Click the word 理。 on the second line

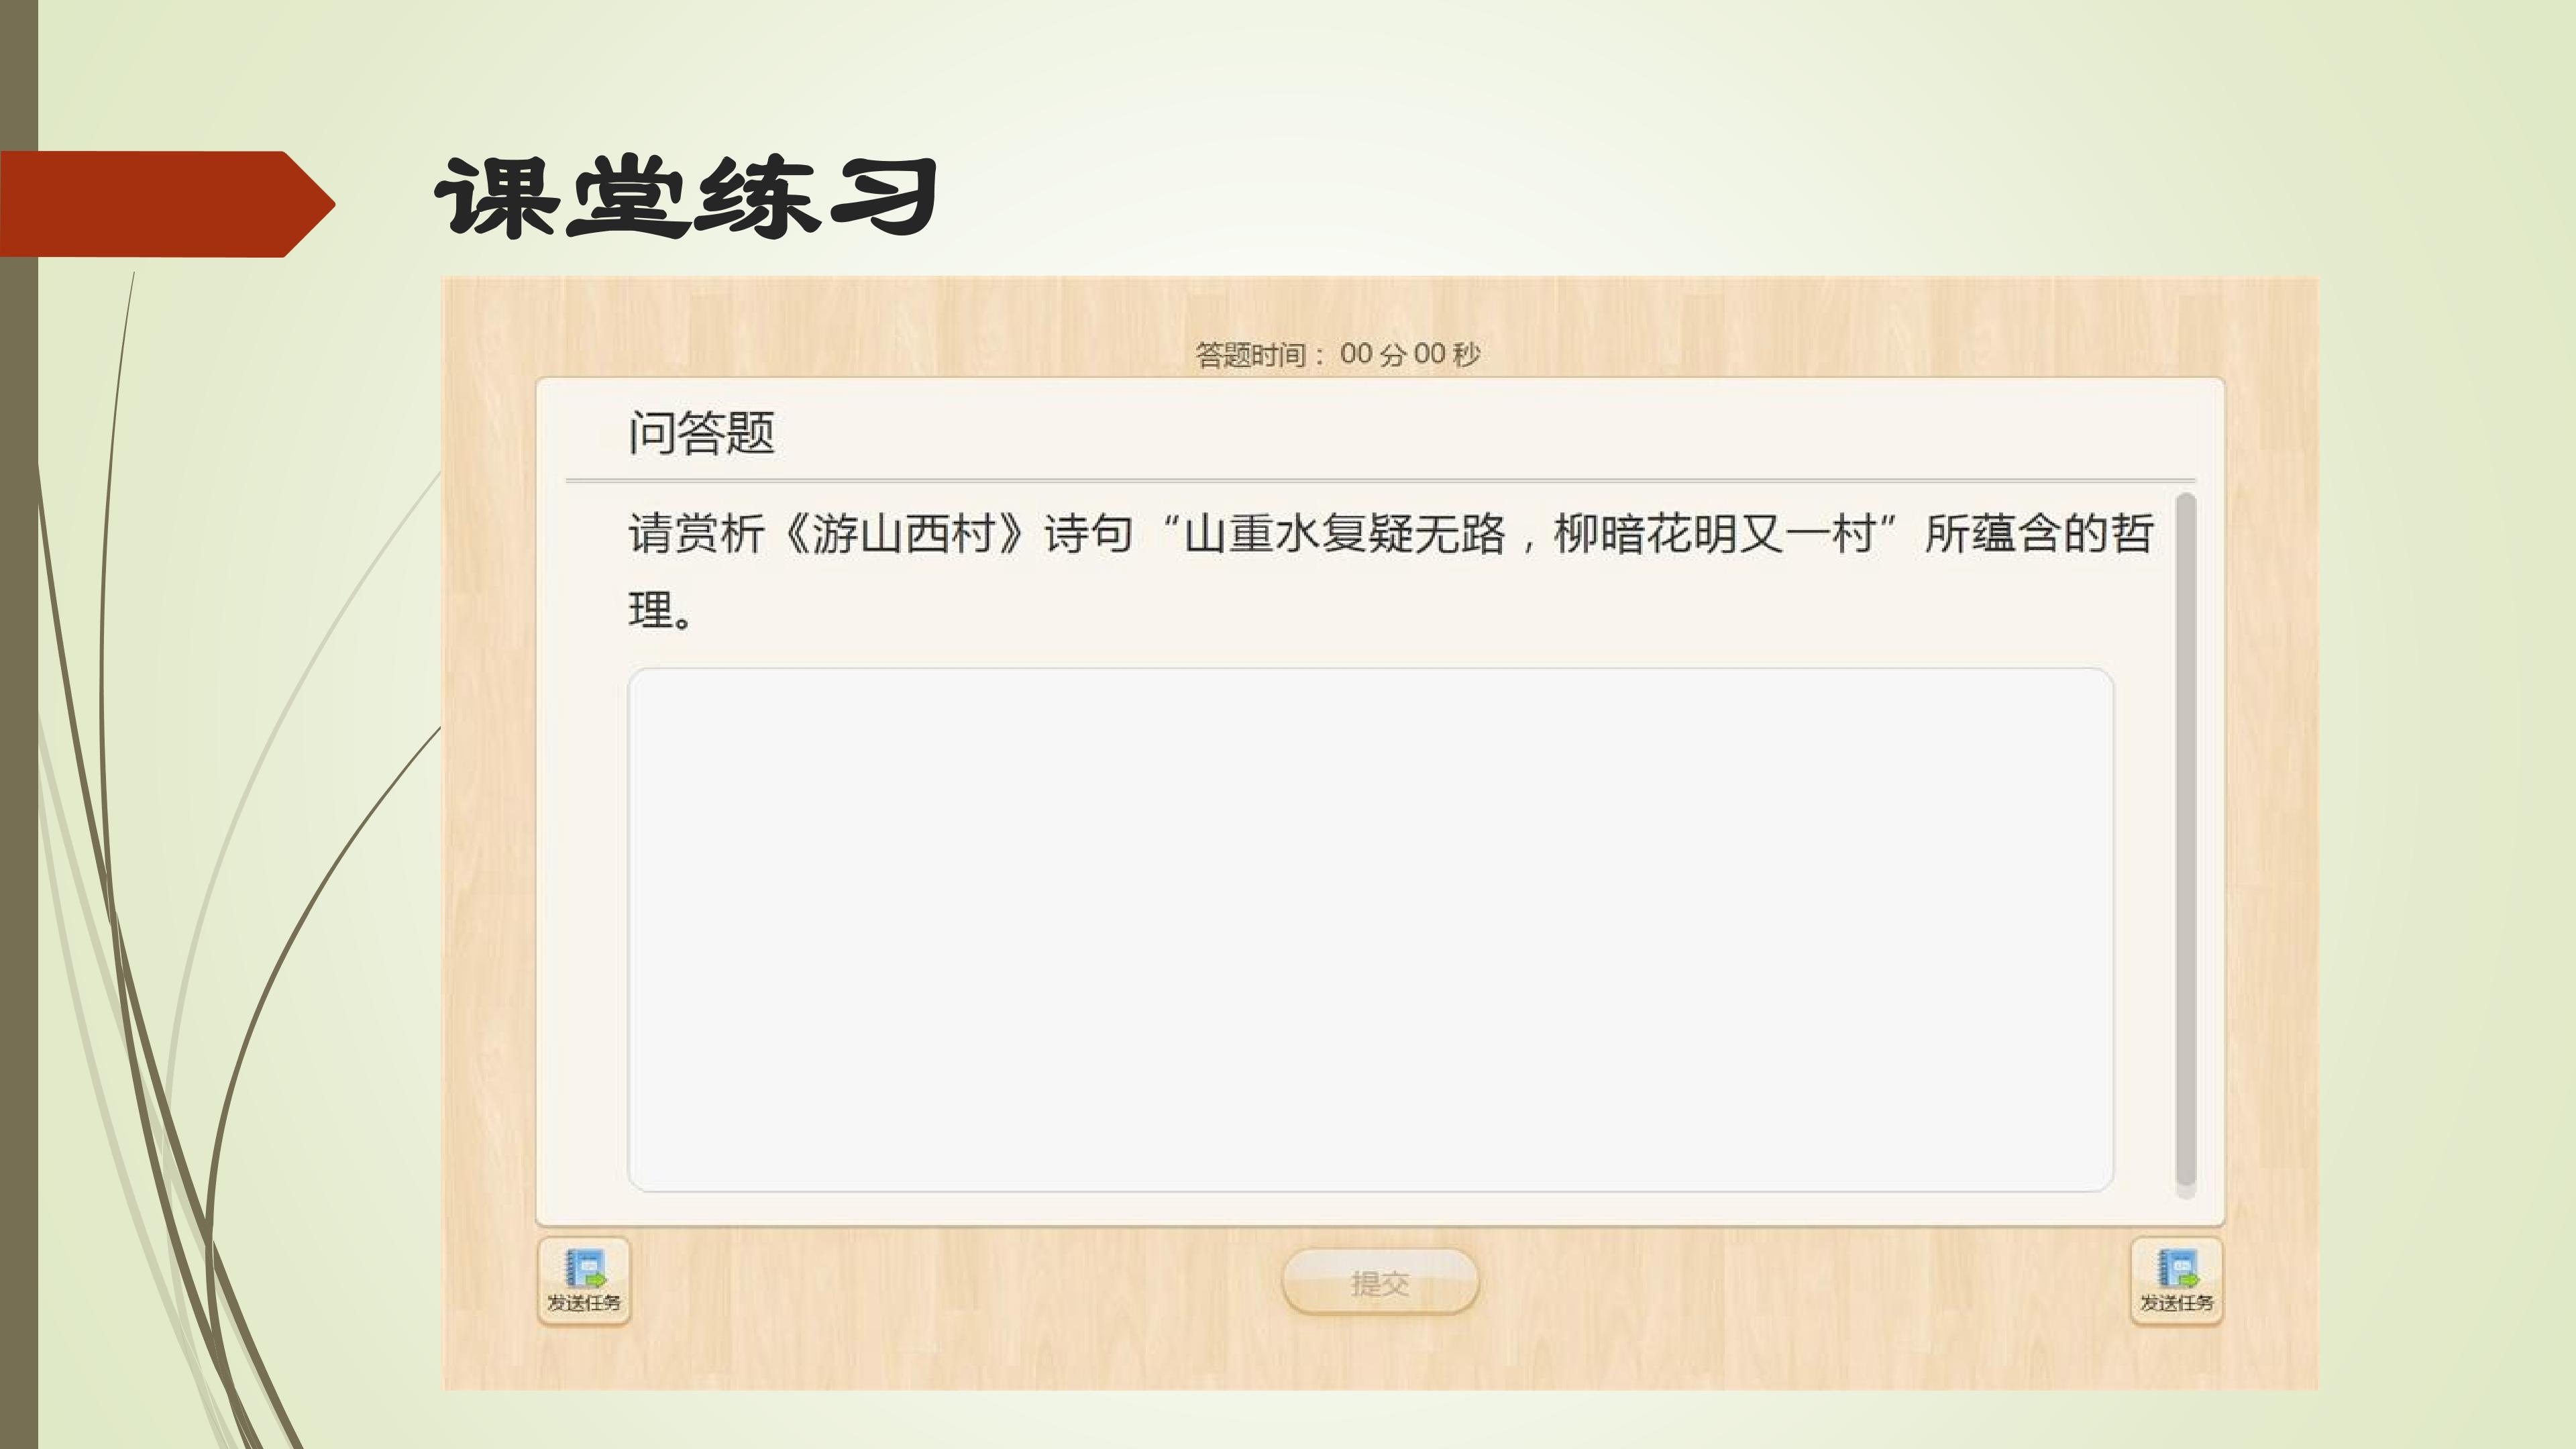[x=660, y=610]
